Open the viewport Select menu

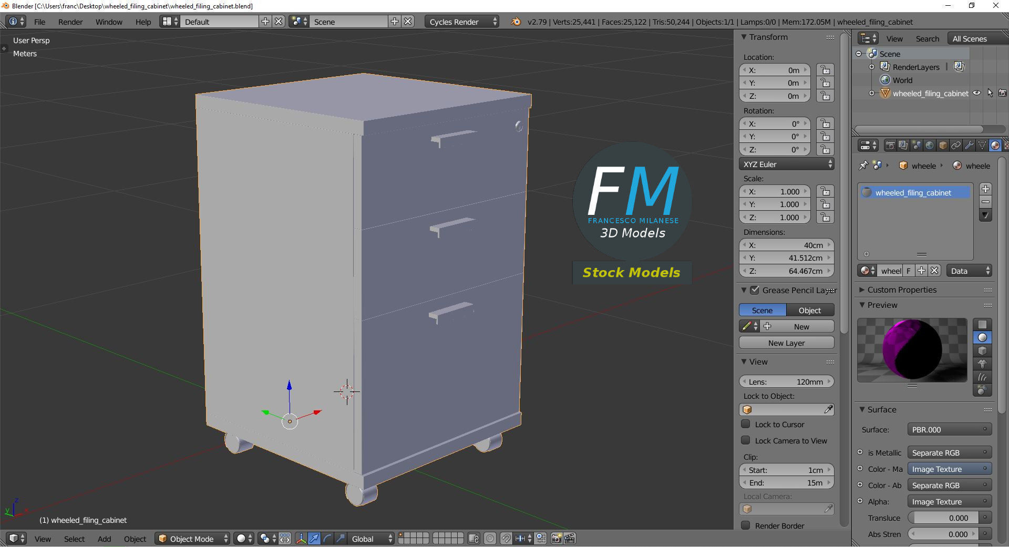tap(74, 539)
